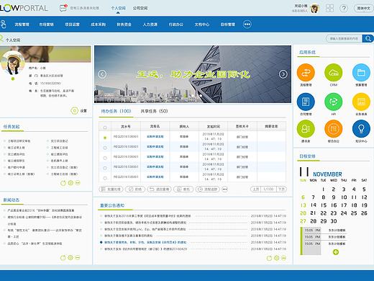Open the 知识中心 lightbulb app icon
The width and height of the screenshot is (374, 281).
(x=361, y=129)
